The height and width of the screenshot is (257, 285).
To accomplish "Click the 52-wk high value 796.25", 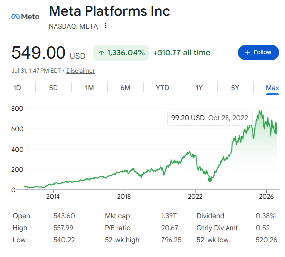I will point(171,240).
